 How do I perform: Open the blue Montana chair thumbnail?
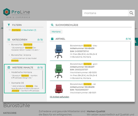pos(59,51)
